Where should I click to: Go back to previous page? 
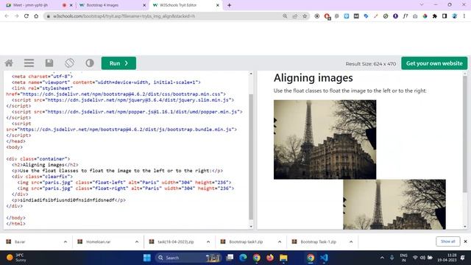pyautogui.click(x=7, y=16)
